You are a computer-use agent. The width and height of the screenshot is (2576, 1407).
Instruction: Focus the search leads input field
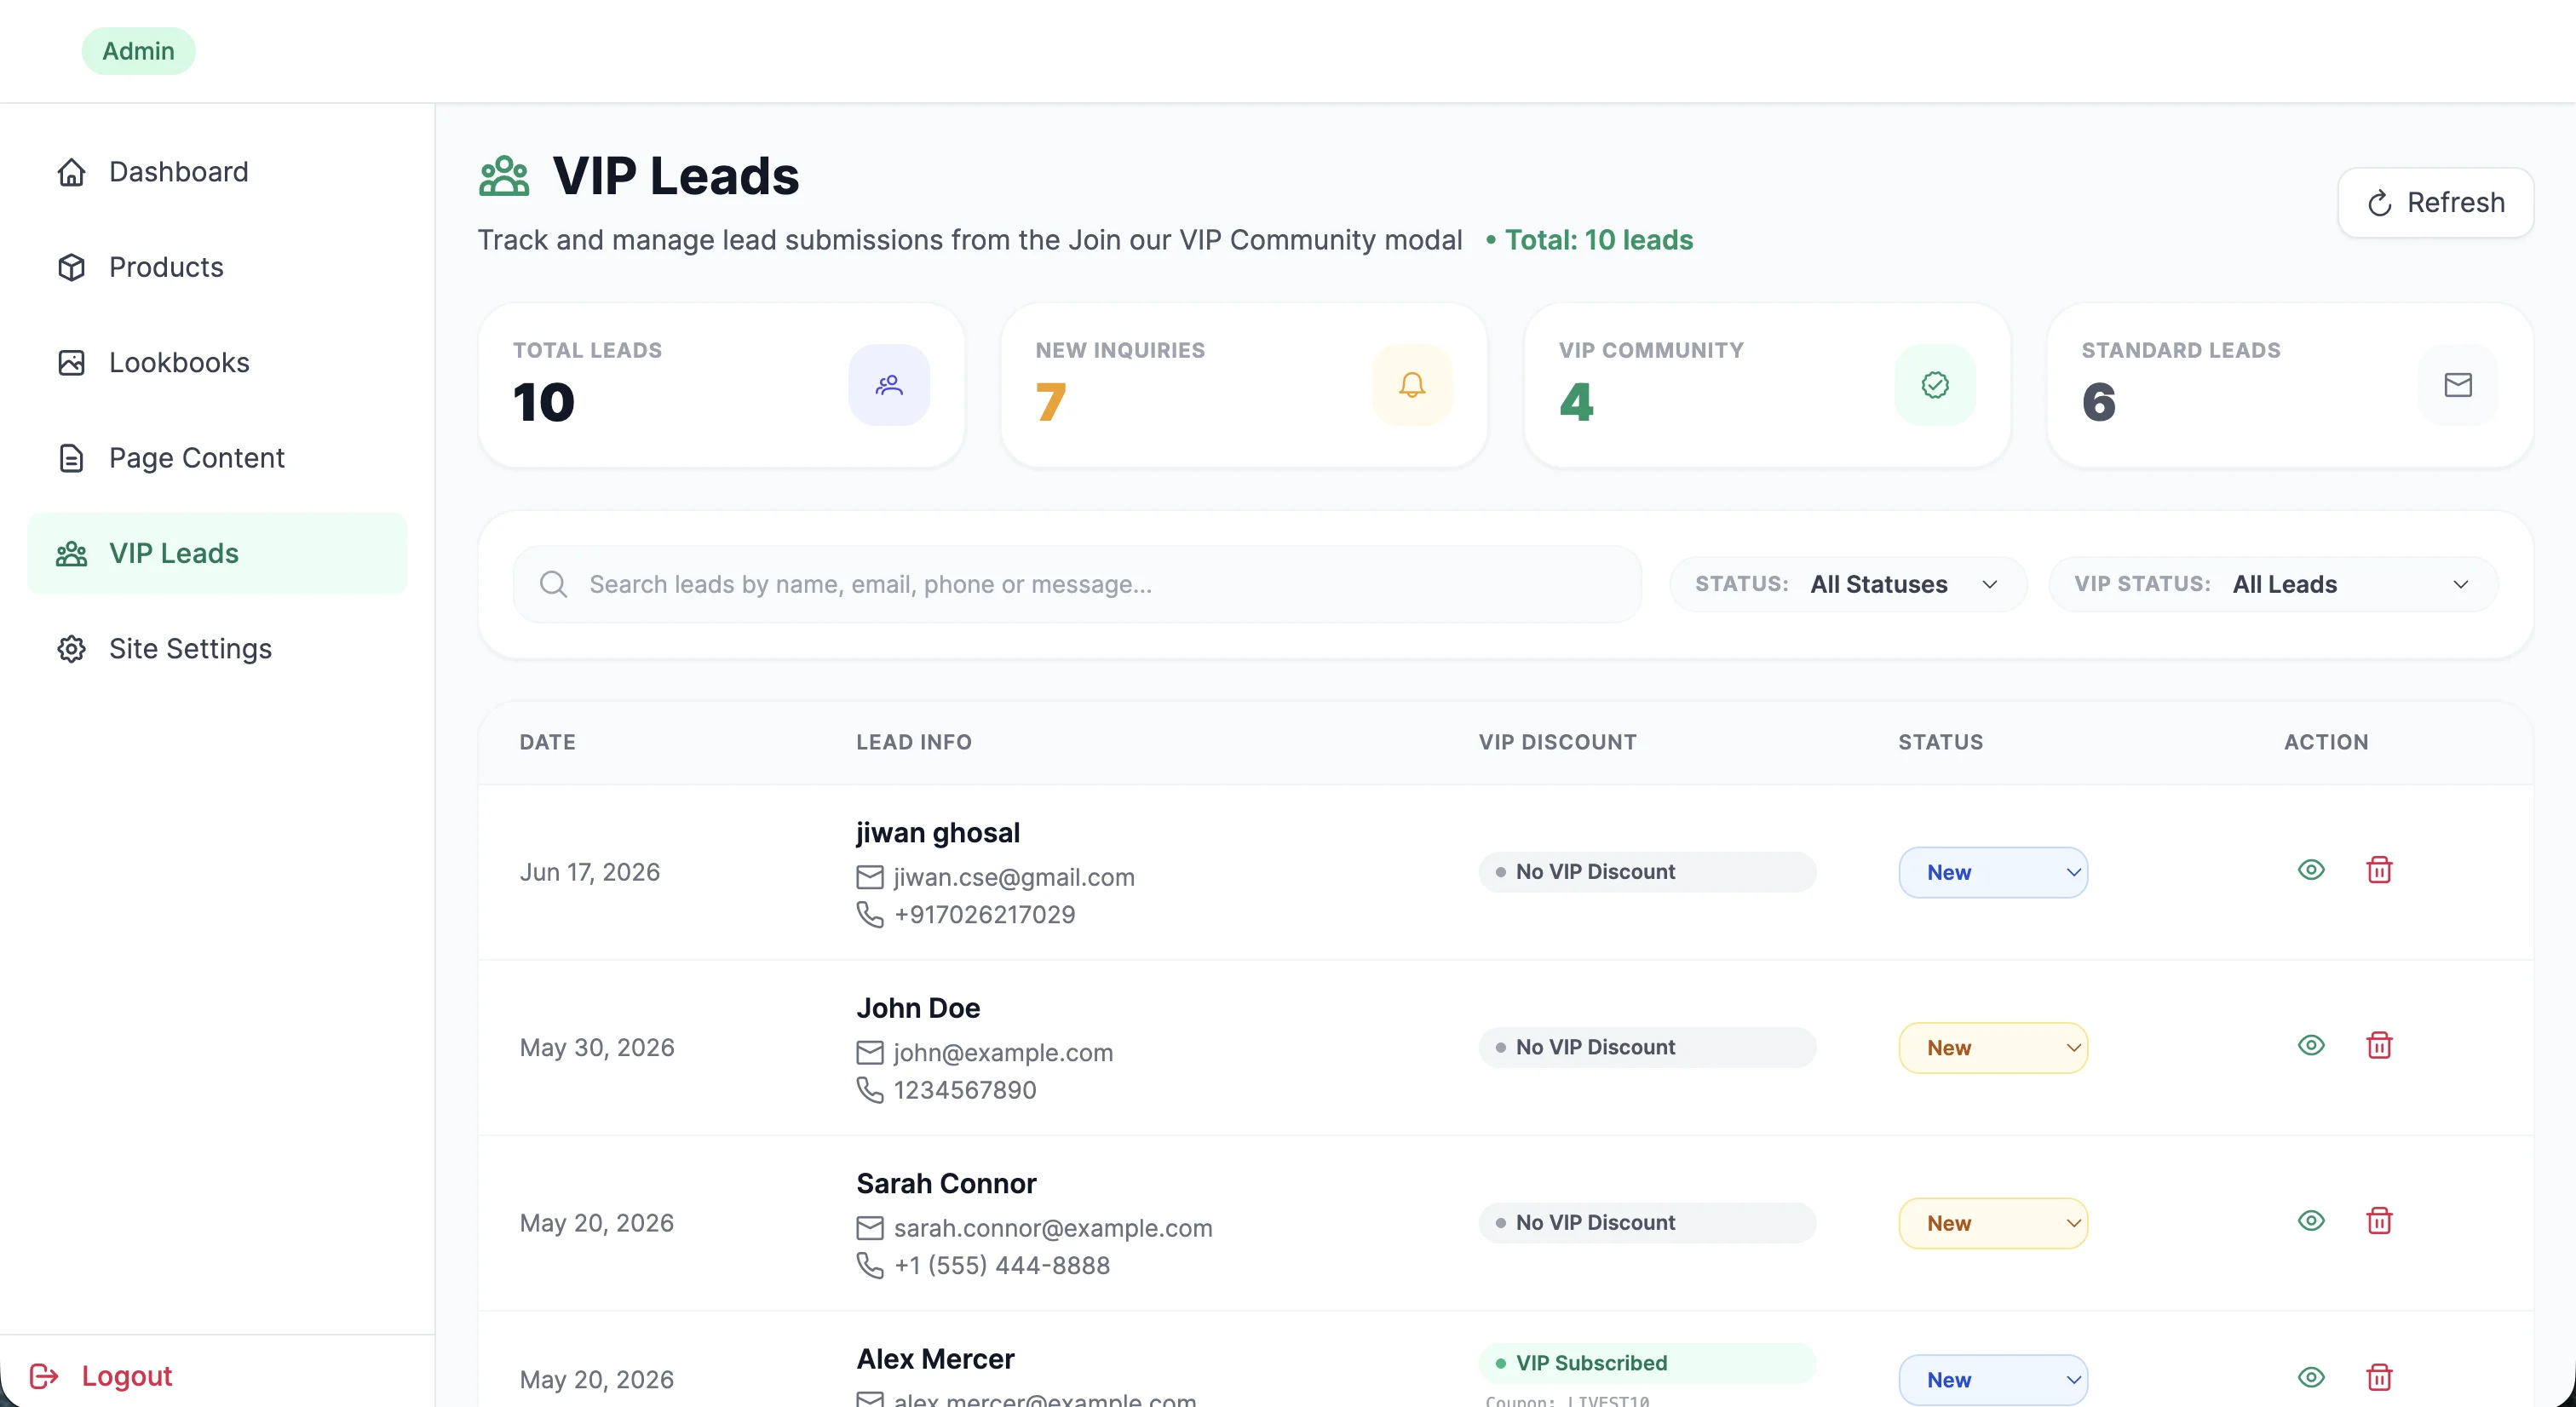pos(1077,584)
